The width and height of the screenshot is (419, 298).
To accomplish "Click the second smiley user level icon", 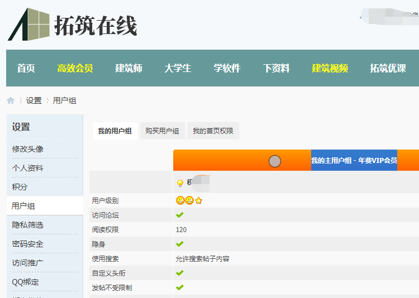I will pyautogui.click(x=189, y=200).
